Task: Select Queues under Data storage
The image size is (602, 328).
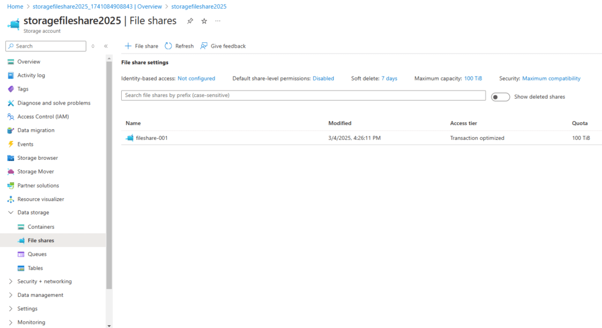Action: (37, 255)
